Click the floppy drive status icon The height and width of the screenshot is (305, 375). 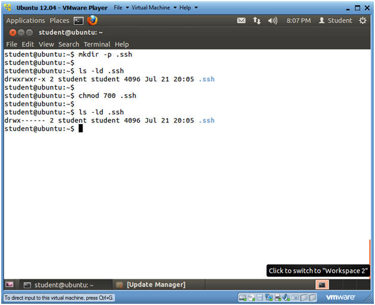pos(260,298)
